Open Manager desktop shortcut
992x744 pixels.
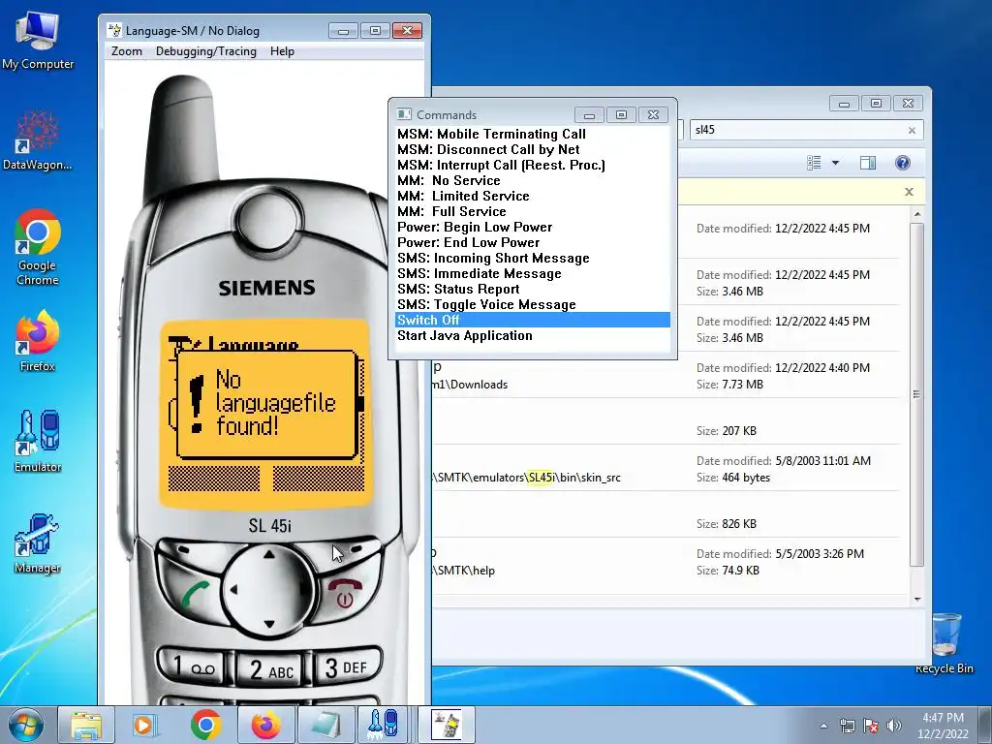tap(38, 542)
